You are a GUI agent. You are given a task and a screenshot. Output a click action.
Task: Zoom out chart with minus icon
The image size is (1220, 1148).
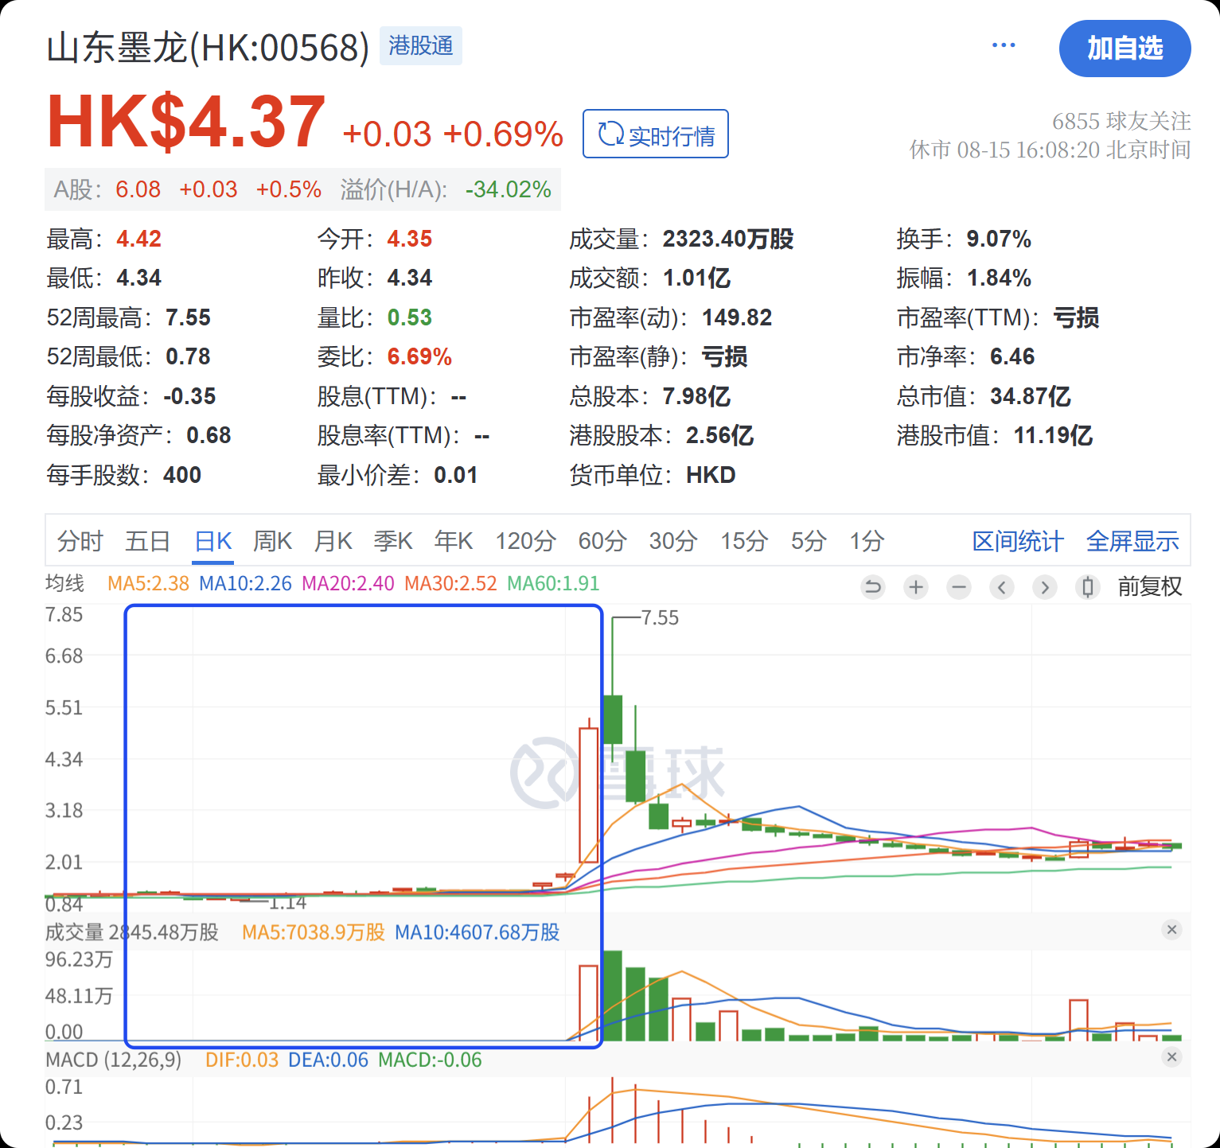[959, 587]
